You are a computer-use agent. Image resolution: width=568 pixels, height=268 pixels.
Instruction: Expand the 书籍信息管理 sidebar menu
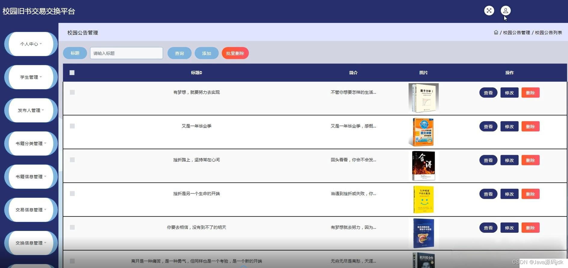(31, 176)
